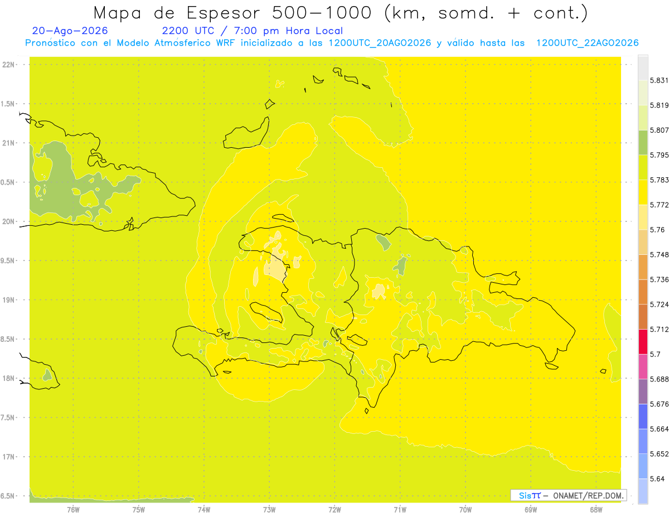
Task: Click the colorbar value 5.664
Action: 660,429
